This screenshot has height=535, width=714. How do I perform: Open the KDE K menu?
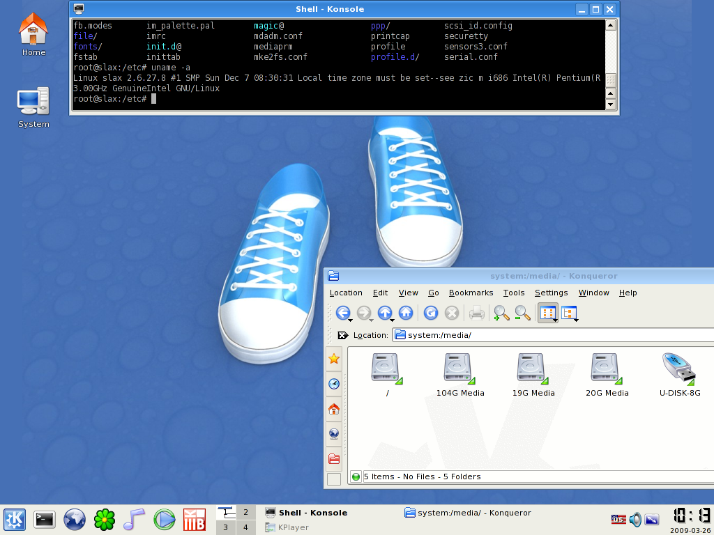coord(15,520)
